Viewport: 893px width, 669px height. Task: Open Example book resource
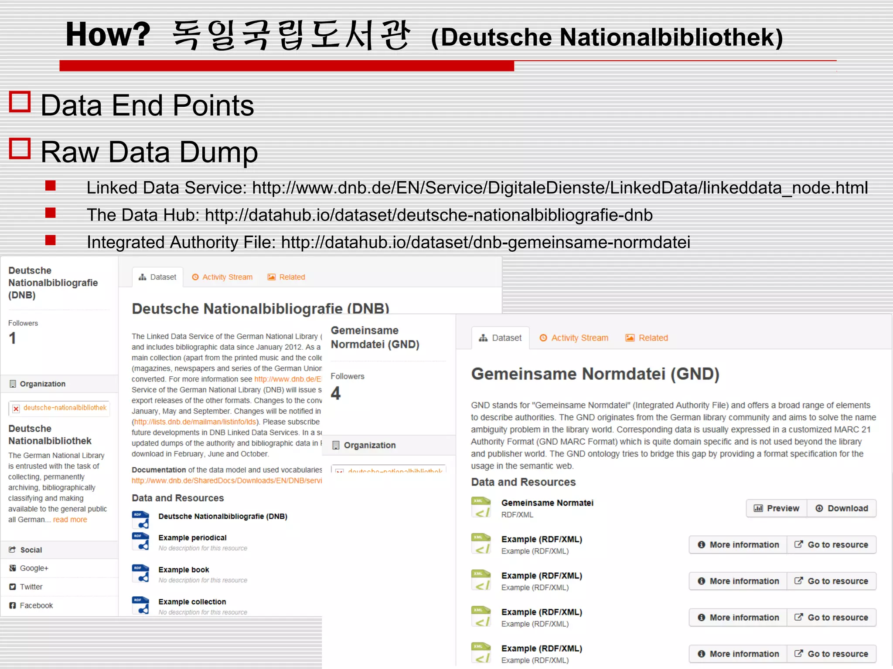click(x=184, y=570)
